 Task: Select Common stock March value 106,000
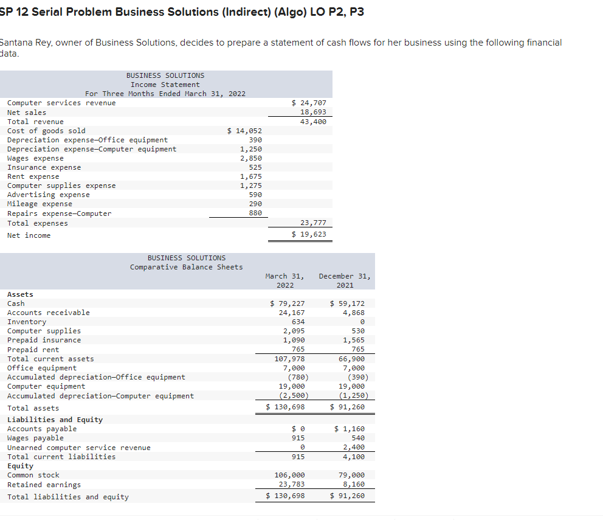point(289,476)
